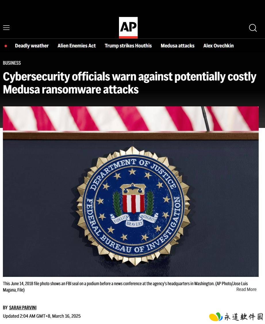Open the Alien Enemies Act topic

coord(77,46)
